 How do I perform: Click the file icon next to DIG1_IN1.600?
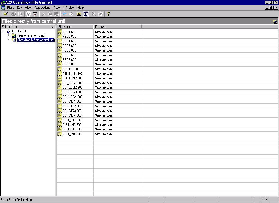60,120
